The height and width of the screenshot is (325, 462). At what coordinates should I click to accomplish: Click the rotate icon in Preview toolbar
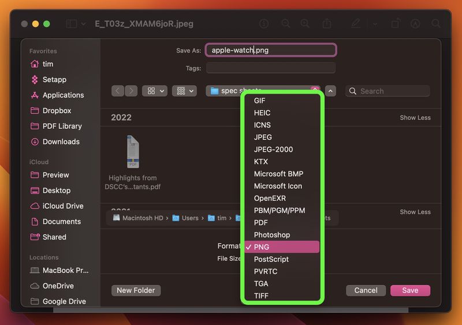396,24
